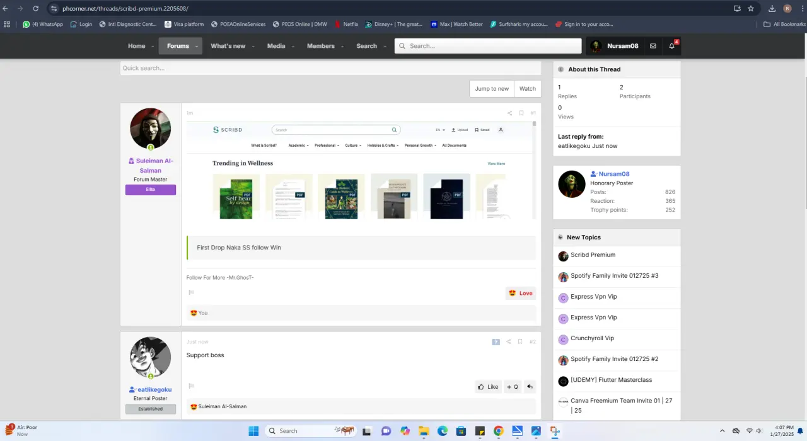The width and height of the screenshot is (807, 441).
Task: Open the Netflix bookmark
Action: 346,24
